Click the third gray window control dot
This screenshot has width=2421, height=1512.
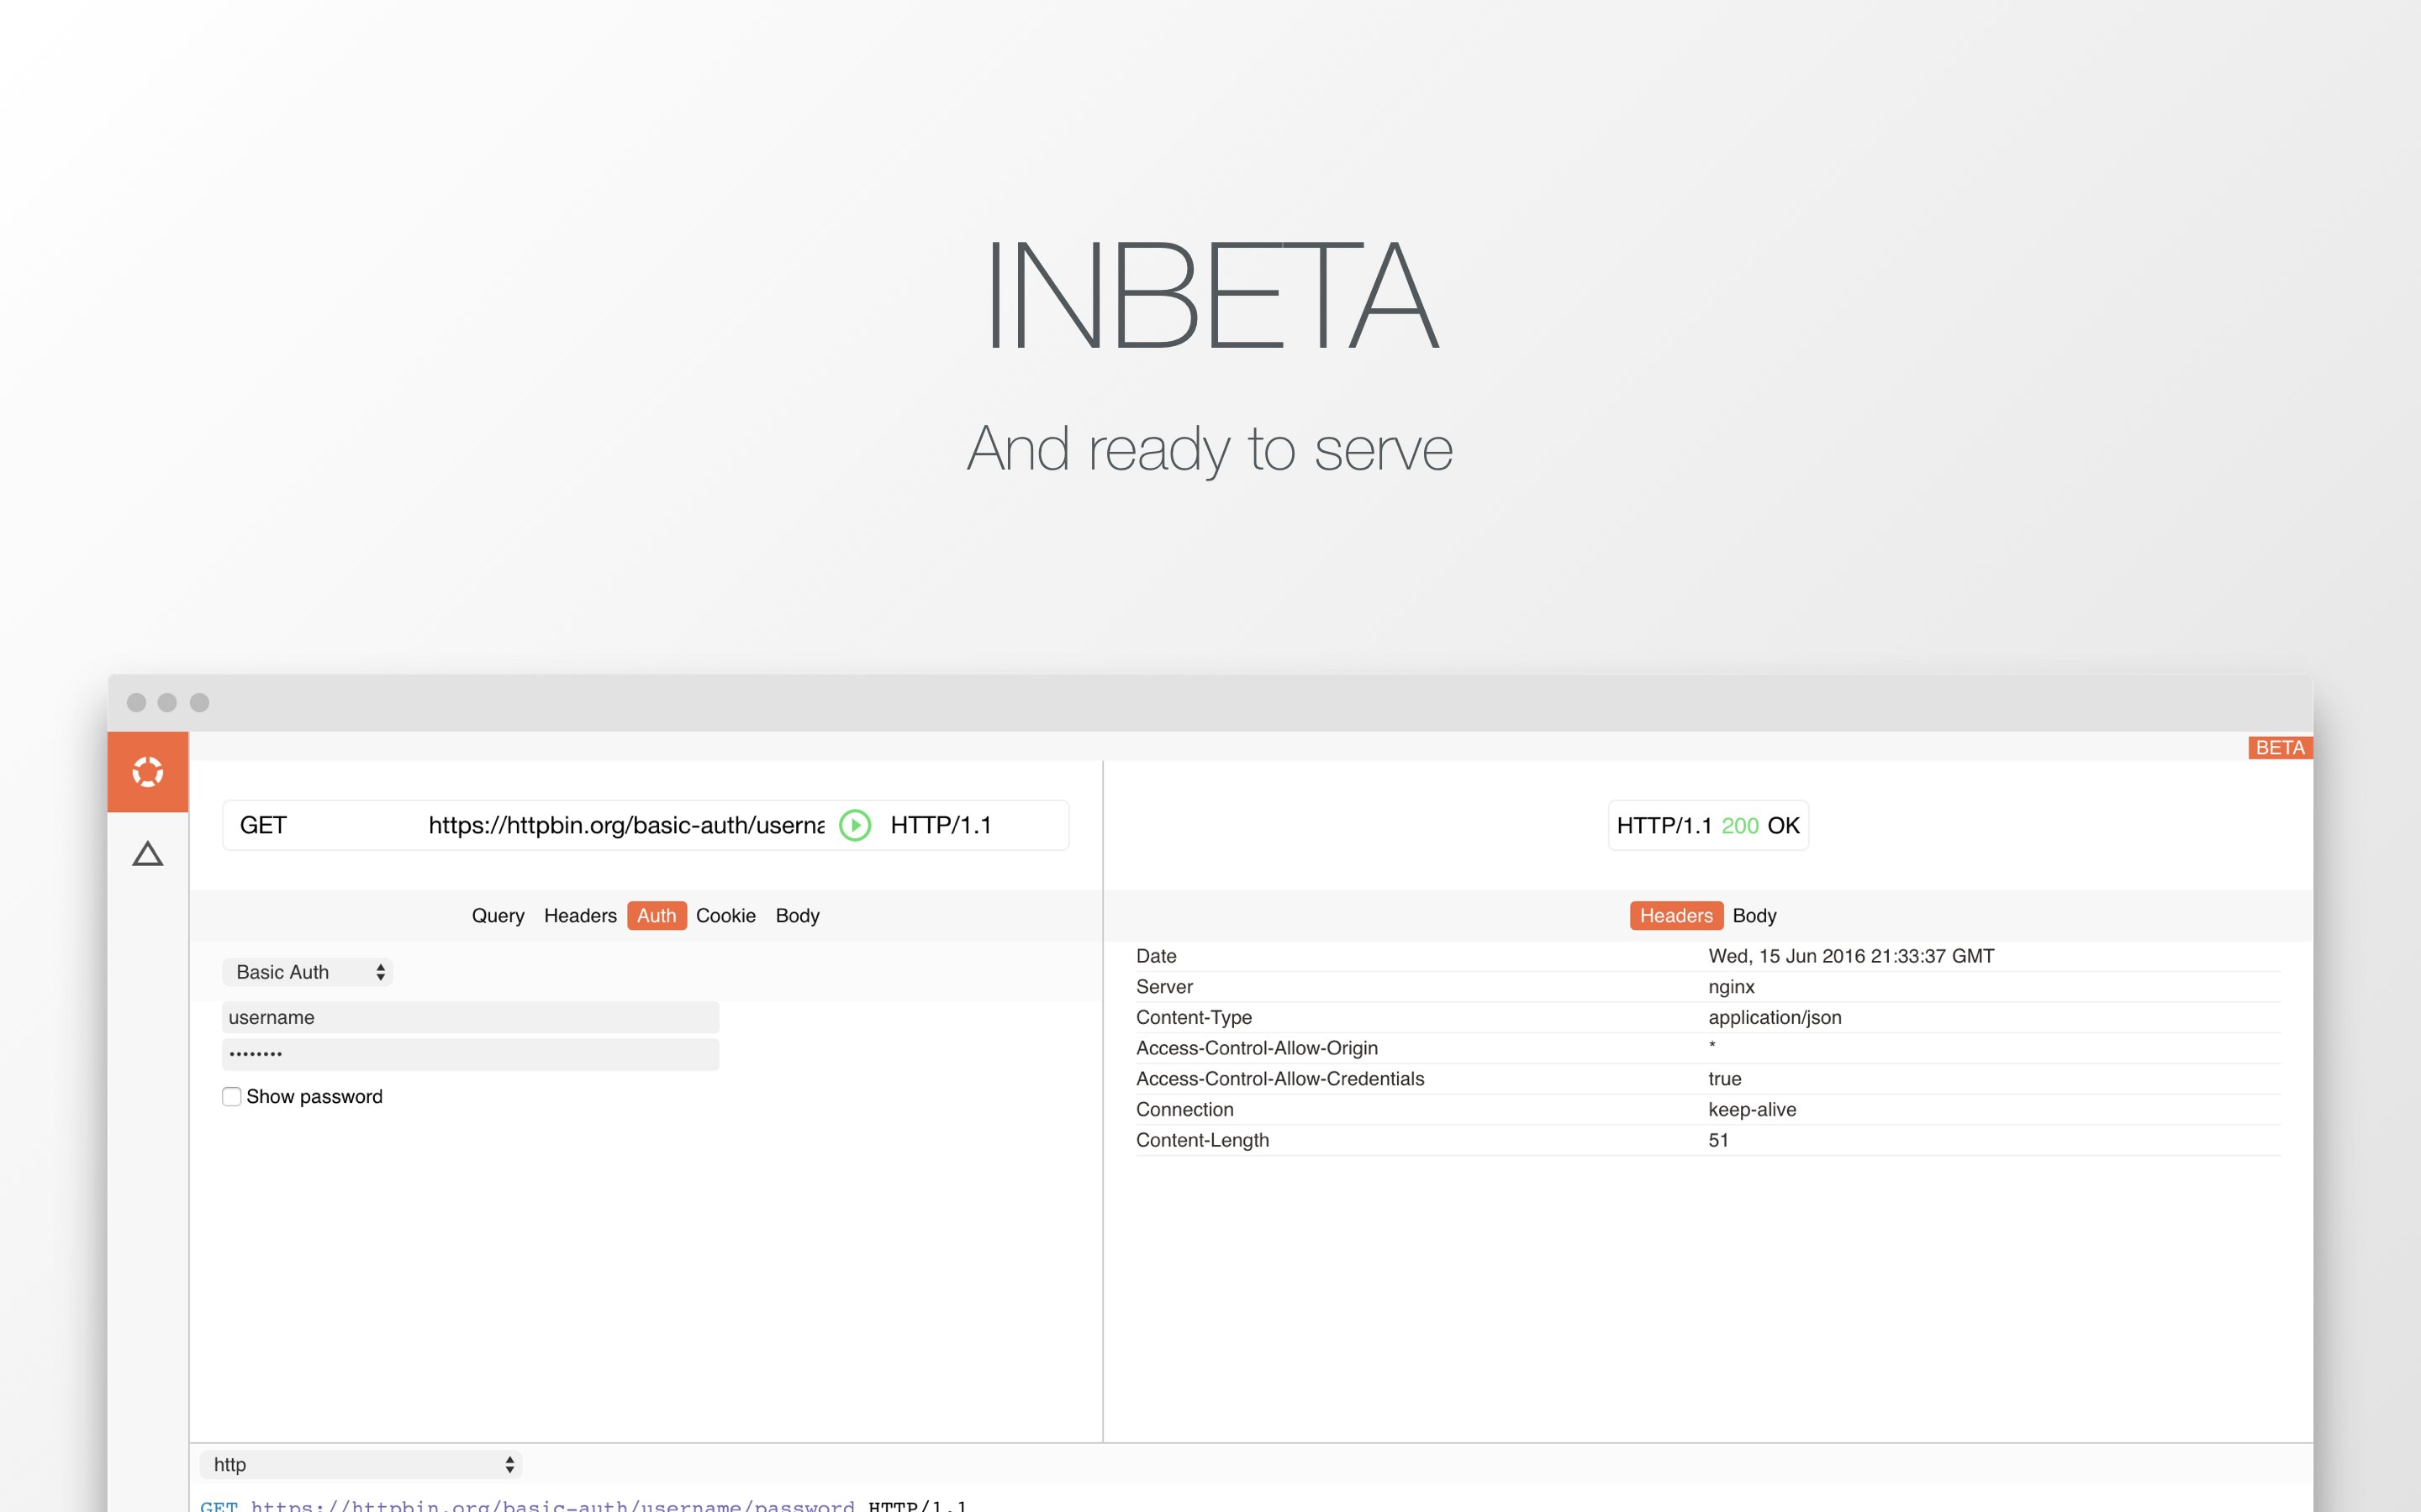pyautogui.click(x=200, y=702)
